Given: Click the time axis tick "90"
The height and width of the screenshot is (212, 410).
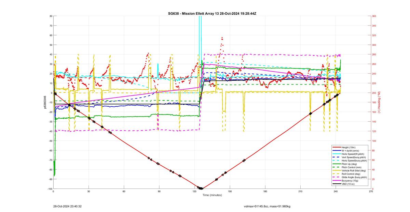Looking at the screenshot, I should click(x=159, y=192).
